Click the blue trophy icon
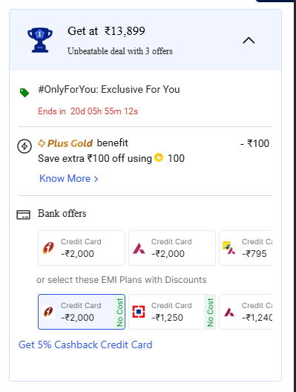Image resolution: width=296 pixels, height=392 pixels. tap(40, 40)
